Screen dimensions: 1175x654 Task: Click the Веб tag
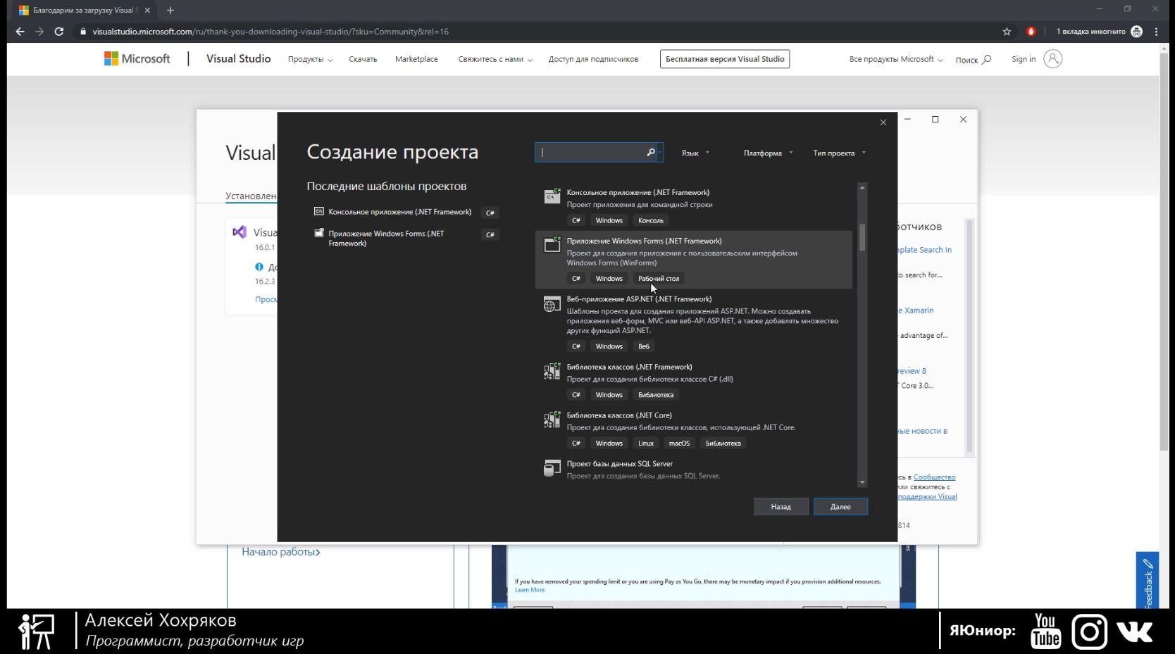644,346
